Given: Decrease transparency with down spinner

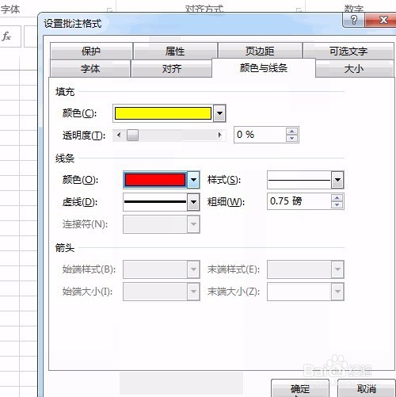Looking at the screenshot, I should pos(291,138).
